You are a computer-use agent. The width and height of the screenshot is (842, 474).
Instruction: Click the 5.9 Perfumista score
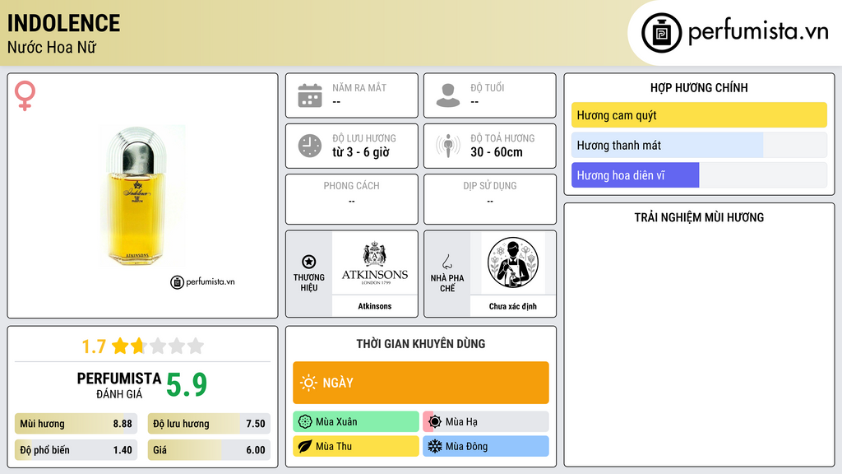187,384
